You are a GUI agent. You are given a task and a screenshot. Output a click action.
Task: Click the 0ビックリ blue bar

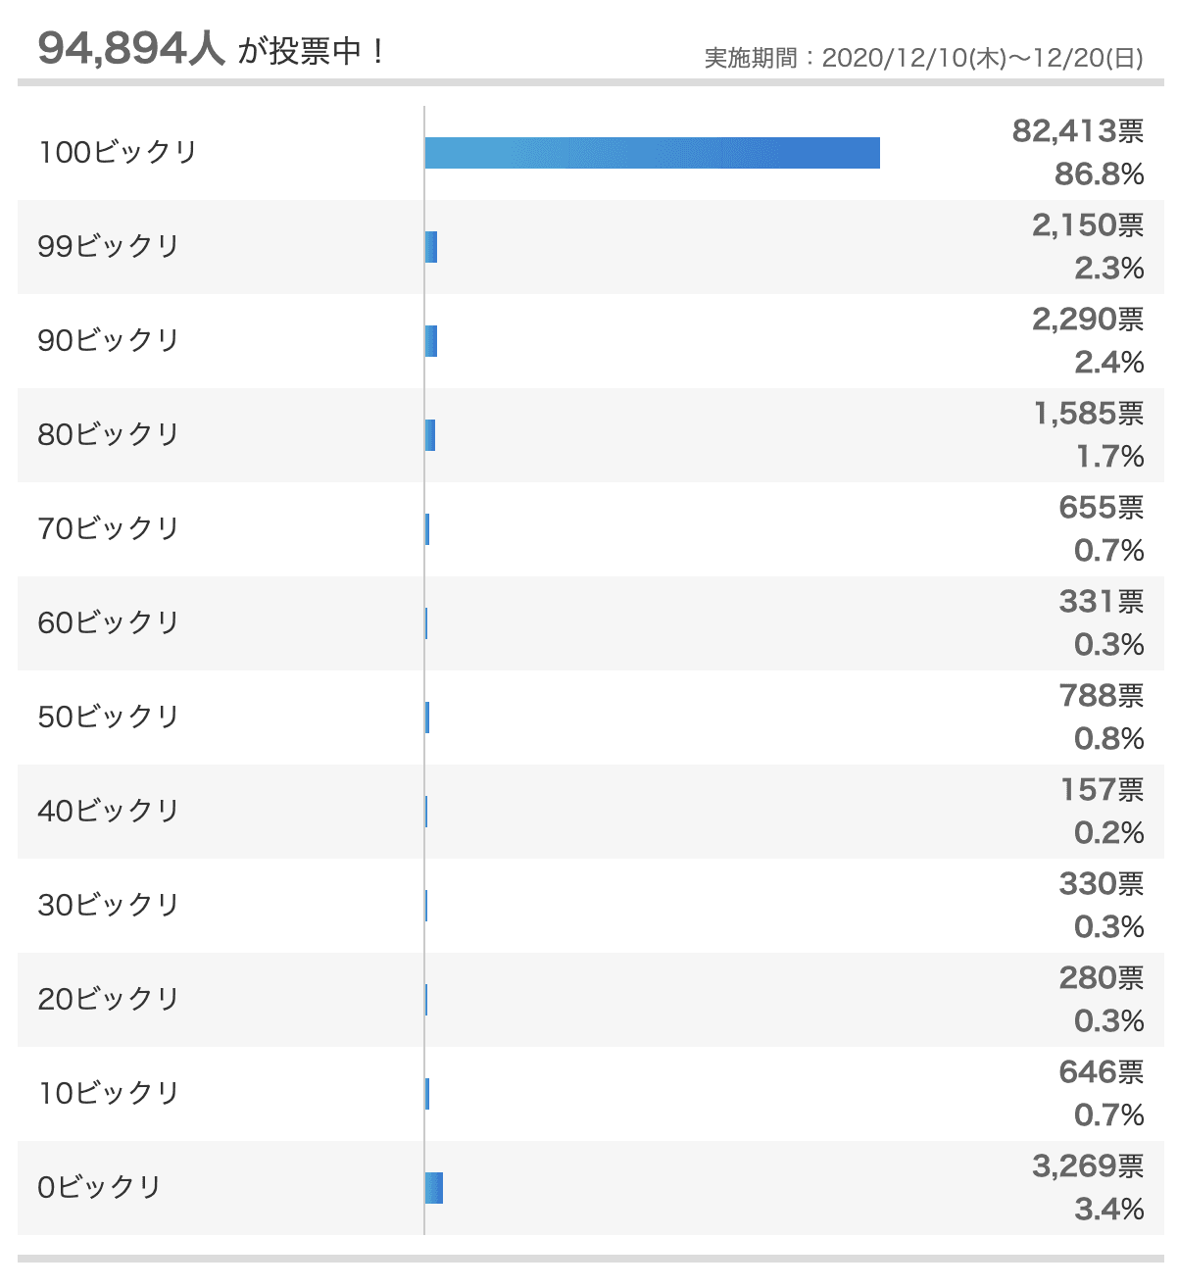(434, 1188)
